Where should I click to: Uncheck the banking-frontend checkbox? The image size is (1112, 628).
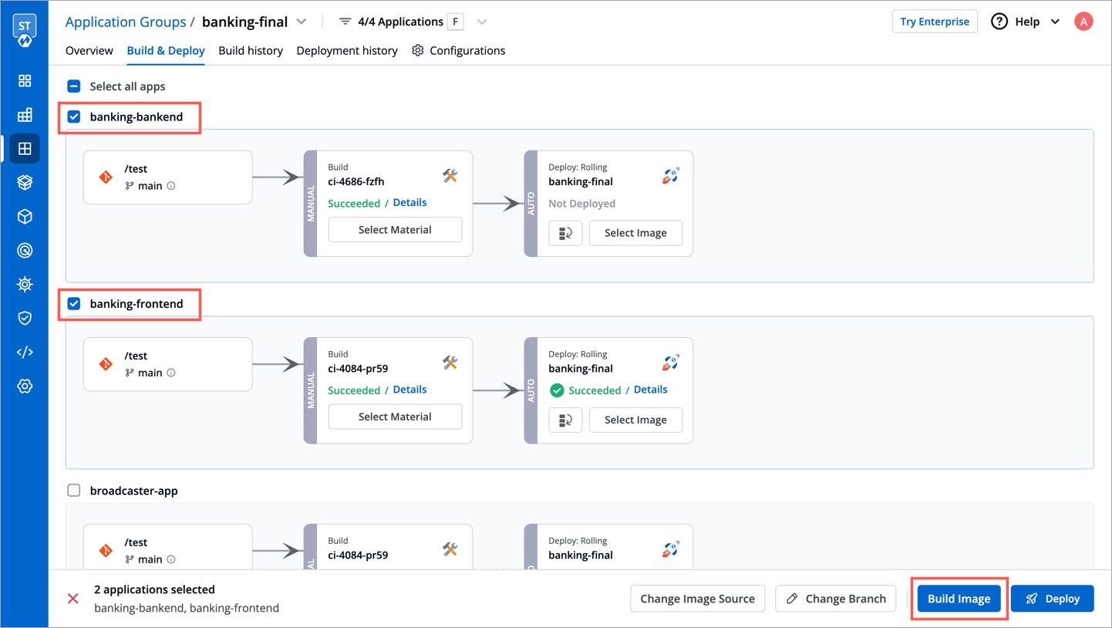74,303
